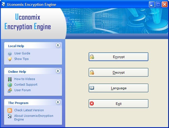
Task: Choose the Decrypt button label
Action: [x=119, y=73]
